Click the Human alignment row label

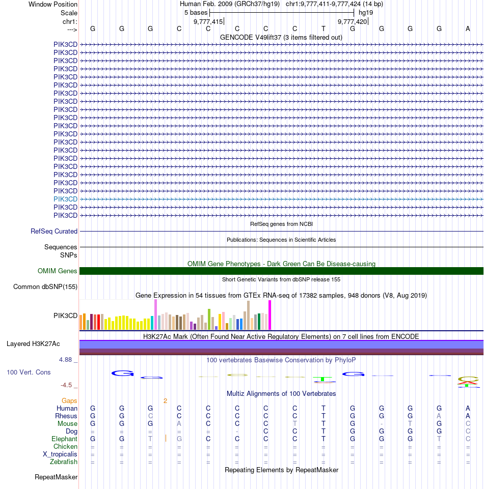pos(67,408)
